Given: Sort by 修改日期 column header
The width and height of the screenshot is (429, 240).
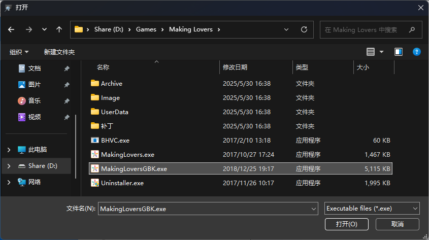Looking at the screenshot, I should (235, 67).
